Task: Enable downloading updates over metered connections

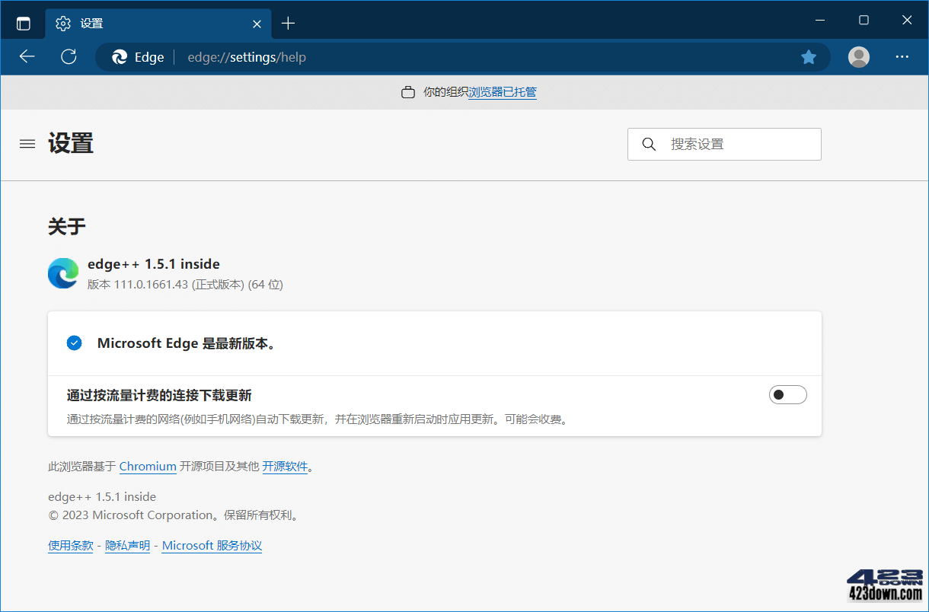Action: click(x=788, y=394)
